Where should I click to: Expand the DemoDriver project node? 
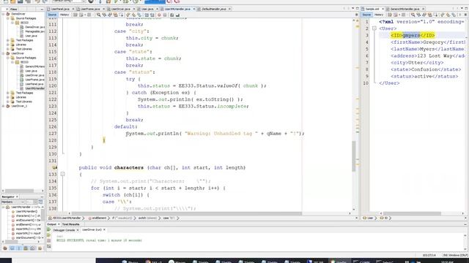click(x=3, y=14)
